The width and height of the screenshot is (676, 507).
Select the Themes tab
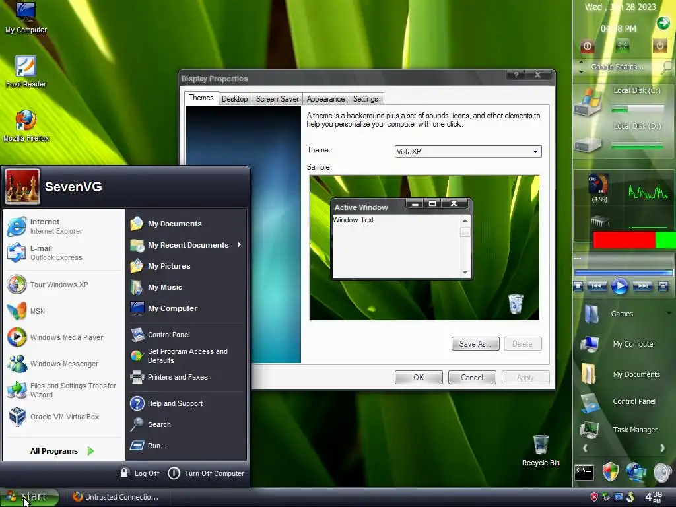coord(201,98)
